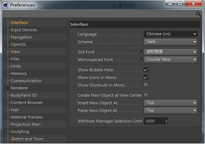Open Sketch and Toon preferences
Screen dimensions: 205x149
27,139
